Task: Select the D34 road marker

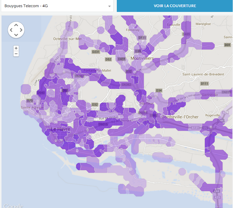Action: pyautogui.click(x=159, y=90)
